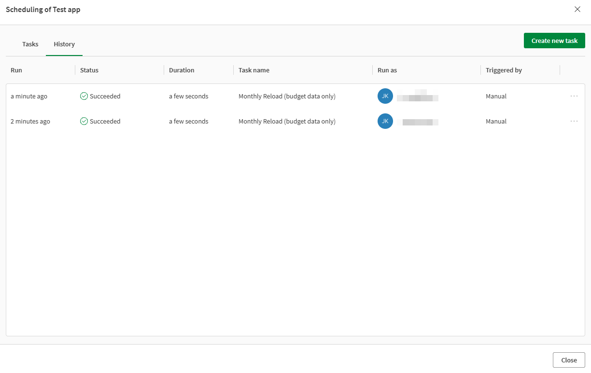Sort by the Run column header
Screen dimensions: 591x373
tap(16, 70)
